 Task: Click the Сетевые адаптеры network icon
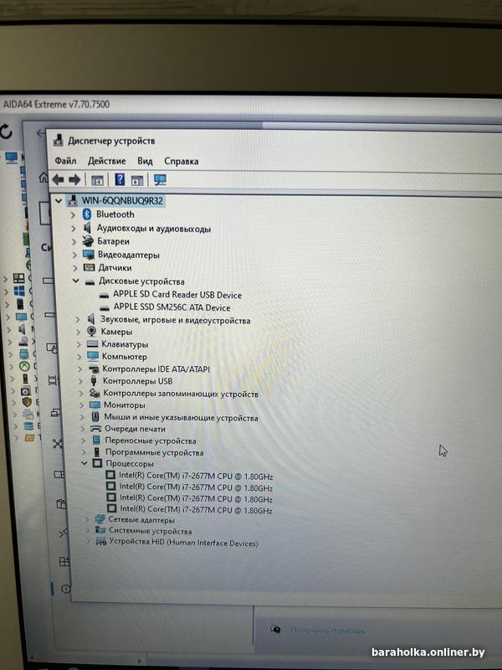[x=100, y=519]
